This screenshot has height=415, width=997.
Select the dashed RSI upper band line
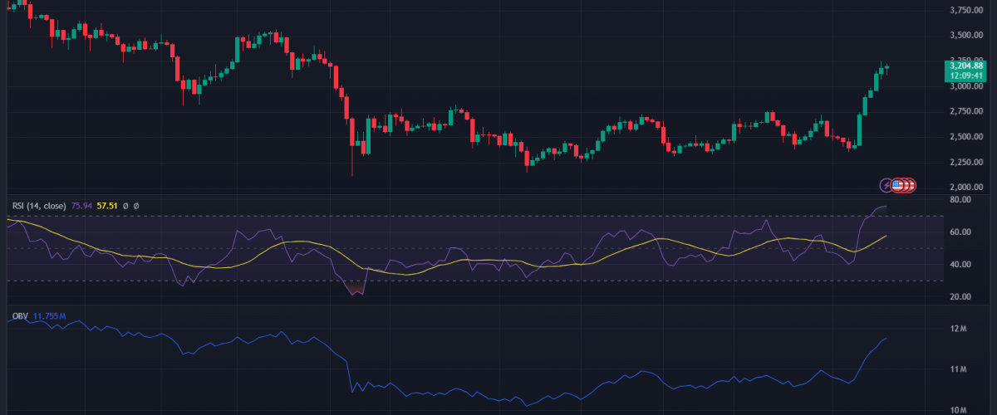tap(498, 217)
